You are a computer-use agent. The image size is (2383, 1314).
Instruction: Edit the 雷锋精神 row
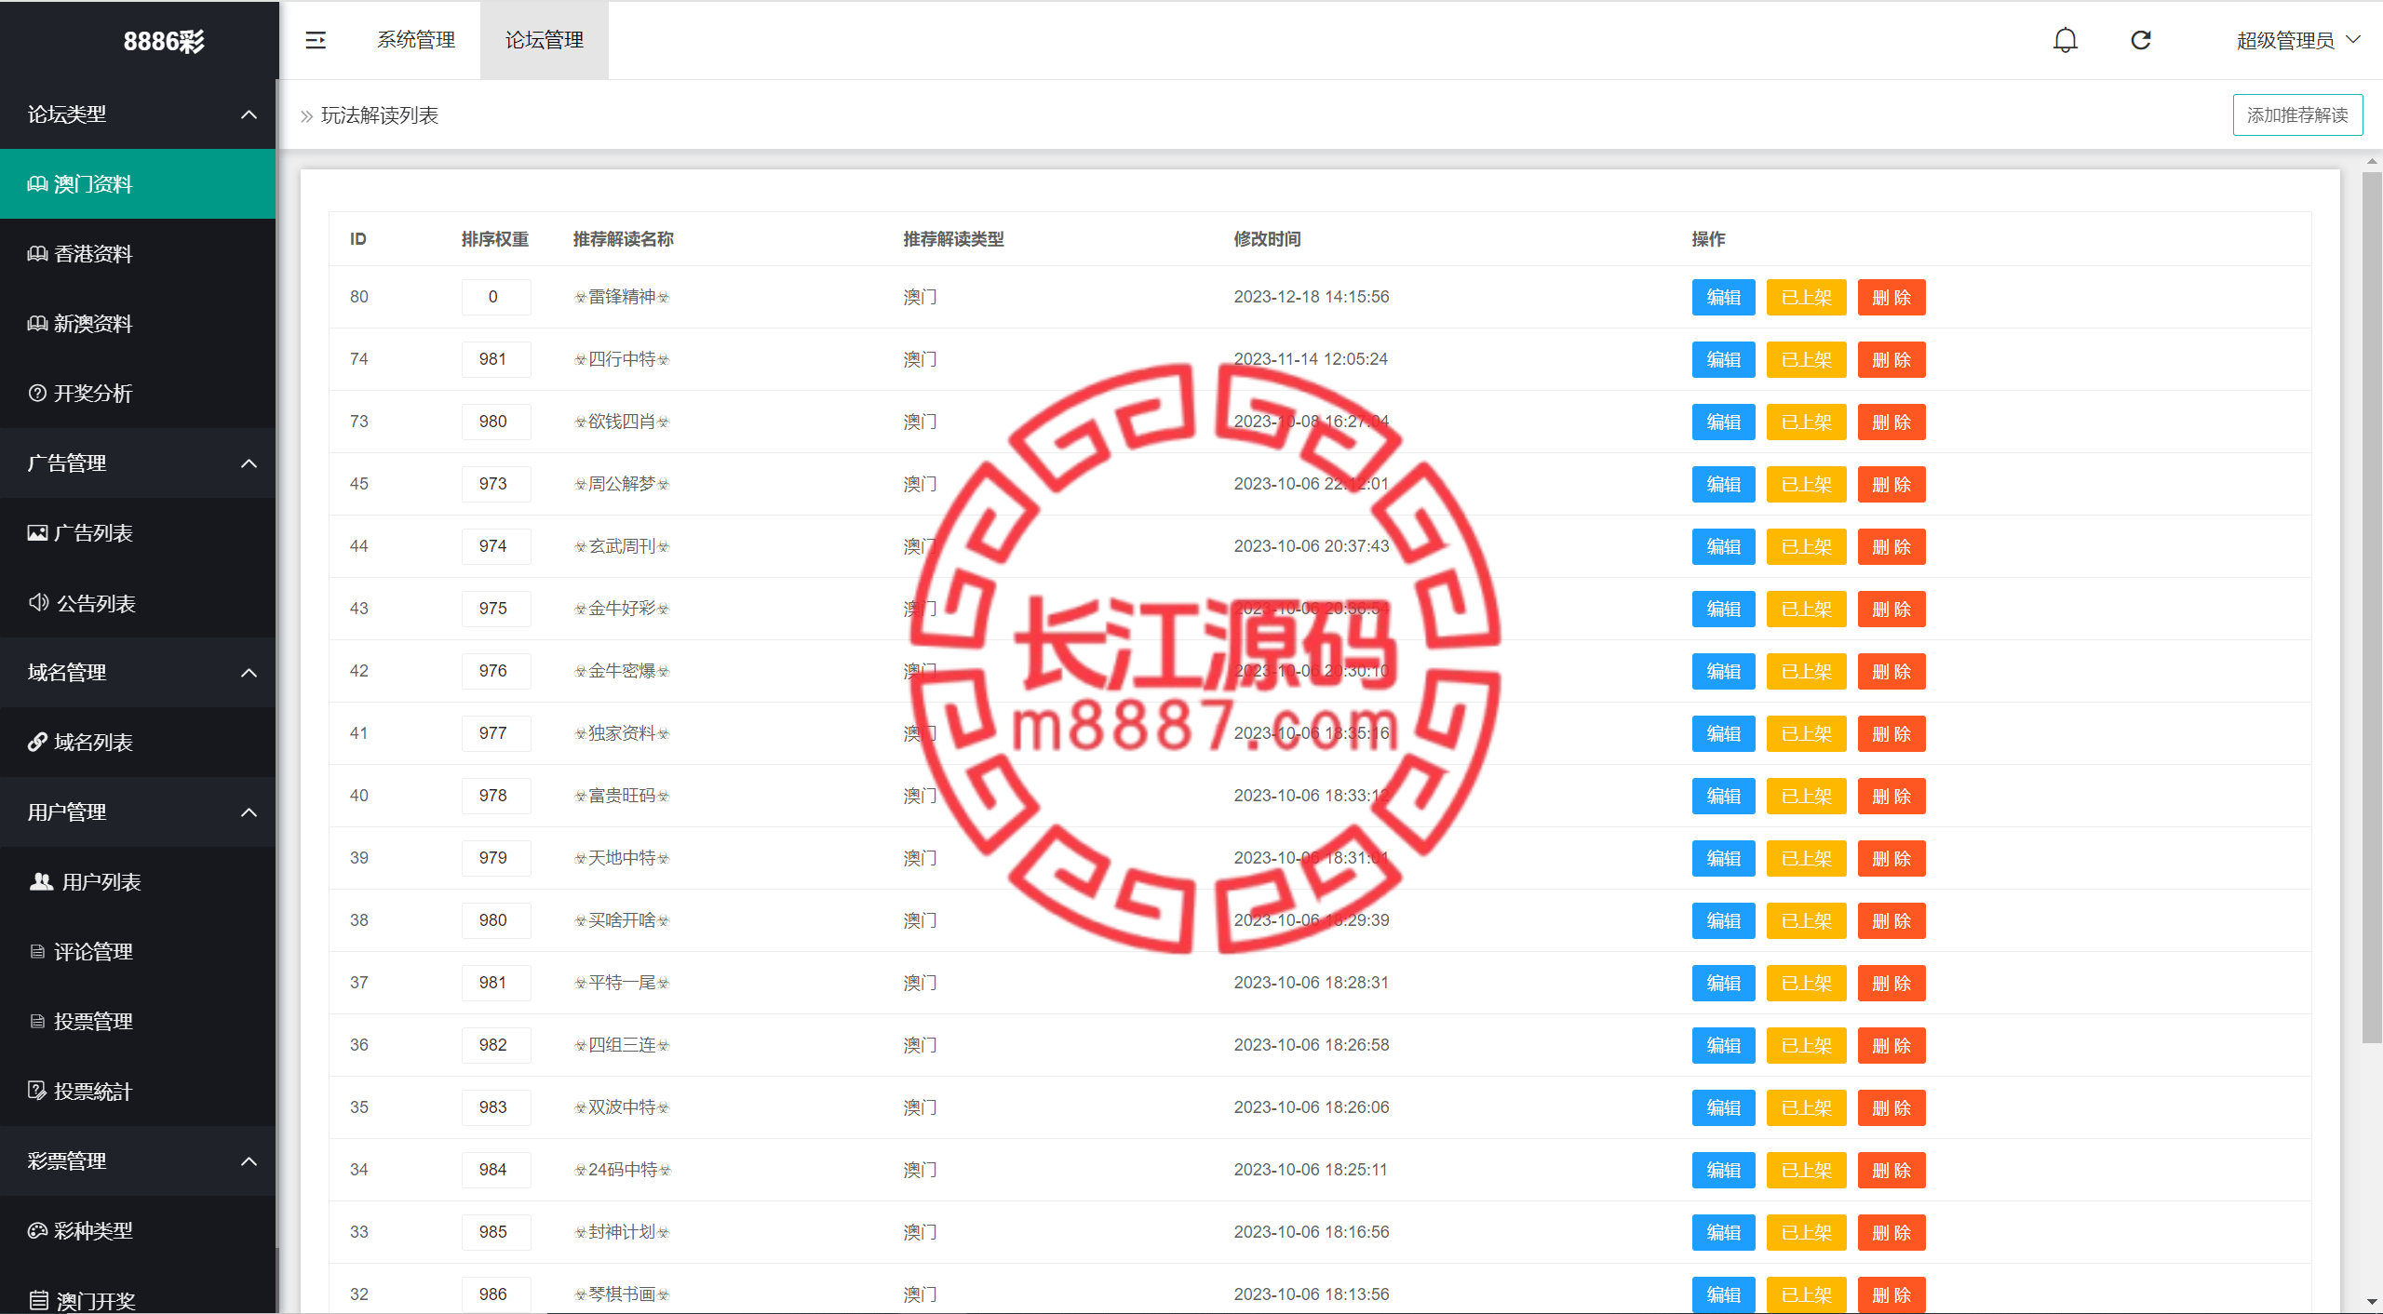tap(1723, 297)
